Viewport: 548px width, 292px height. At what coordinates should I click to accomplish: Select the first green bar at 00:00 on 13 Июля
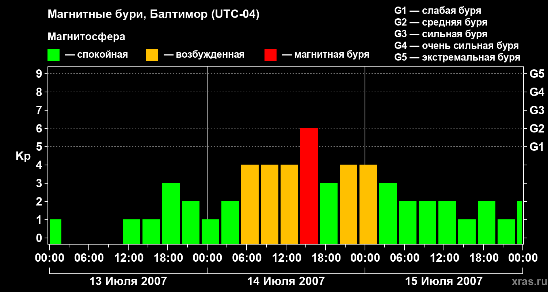(x=56, y=232)
